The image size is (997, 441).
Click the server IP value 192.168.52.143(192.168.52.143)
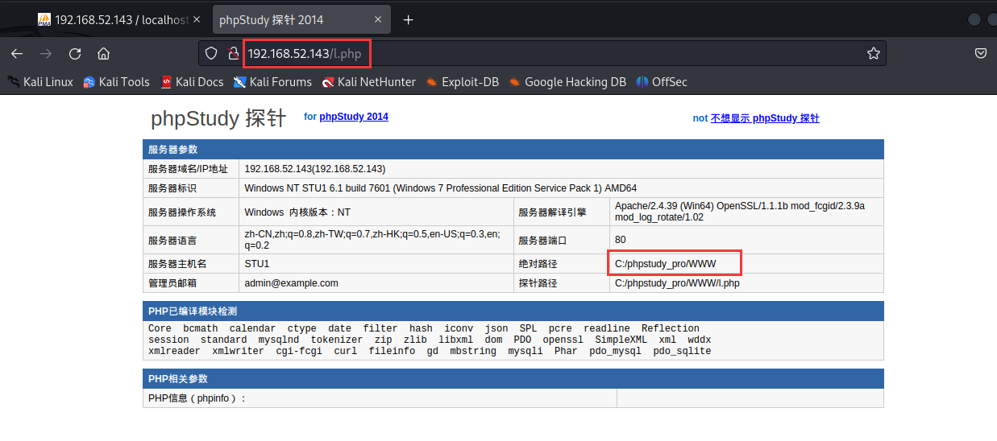pos(314,169)
